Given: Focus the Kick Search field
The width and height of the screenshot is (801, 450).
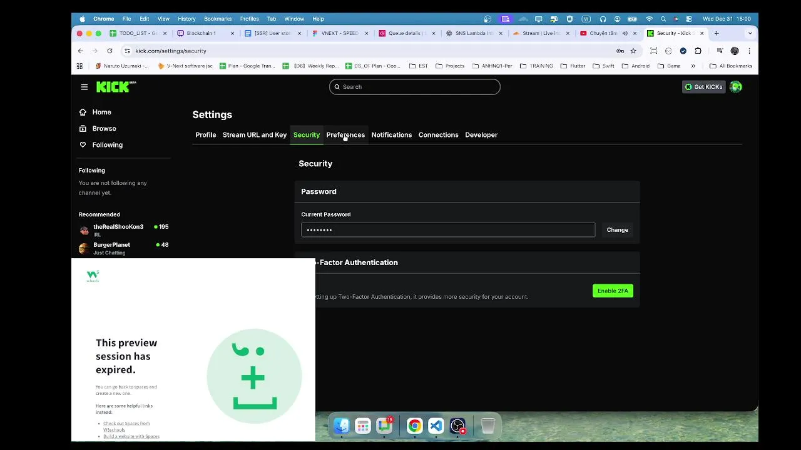Looking at the screenshot, I should tap(415, 87).
